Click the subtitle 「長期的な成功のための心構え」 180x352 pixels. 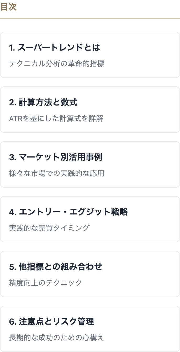[x=57, y=338]
